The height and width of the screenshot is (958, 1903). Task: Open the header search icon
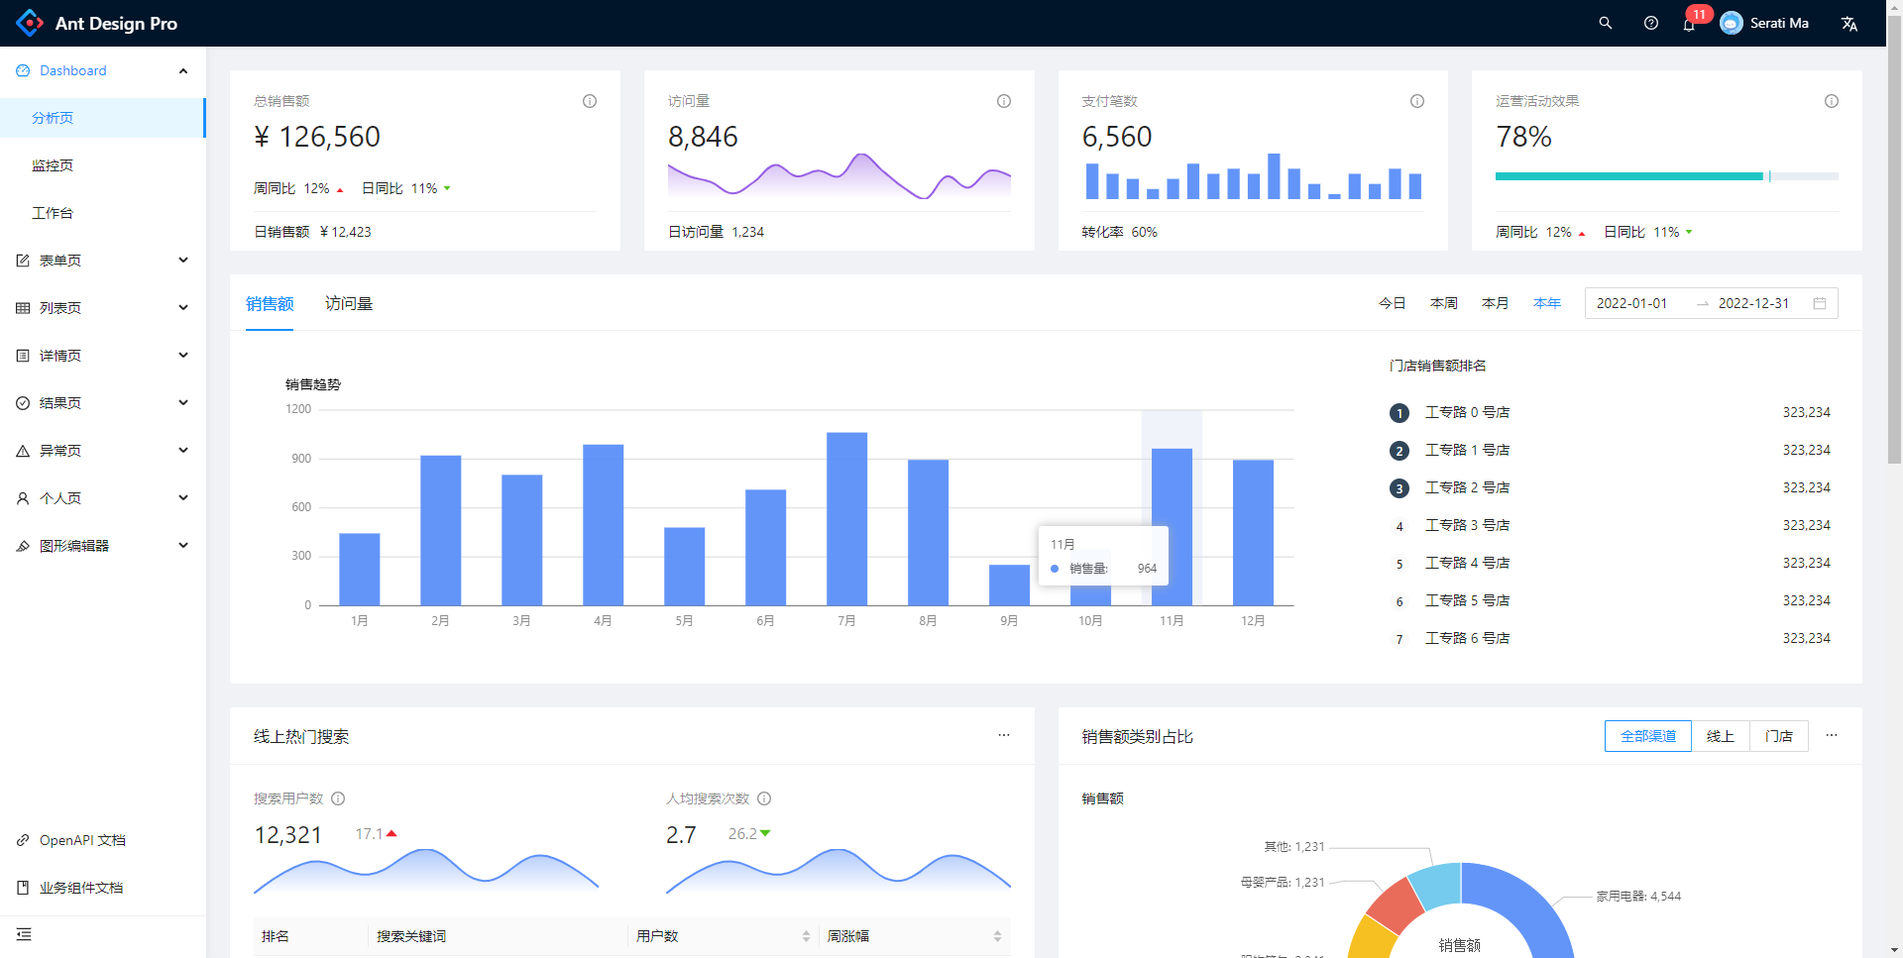[1605, 23]
